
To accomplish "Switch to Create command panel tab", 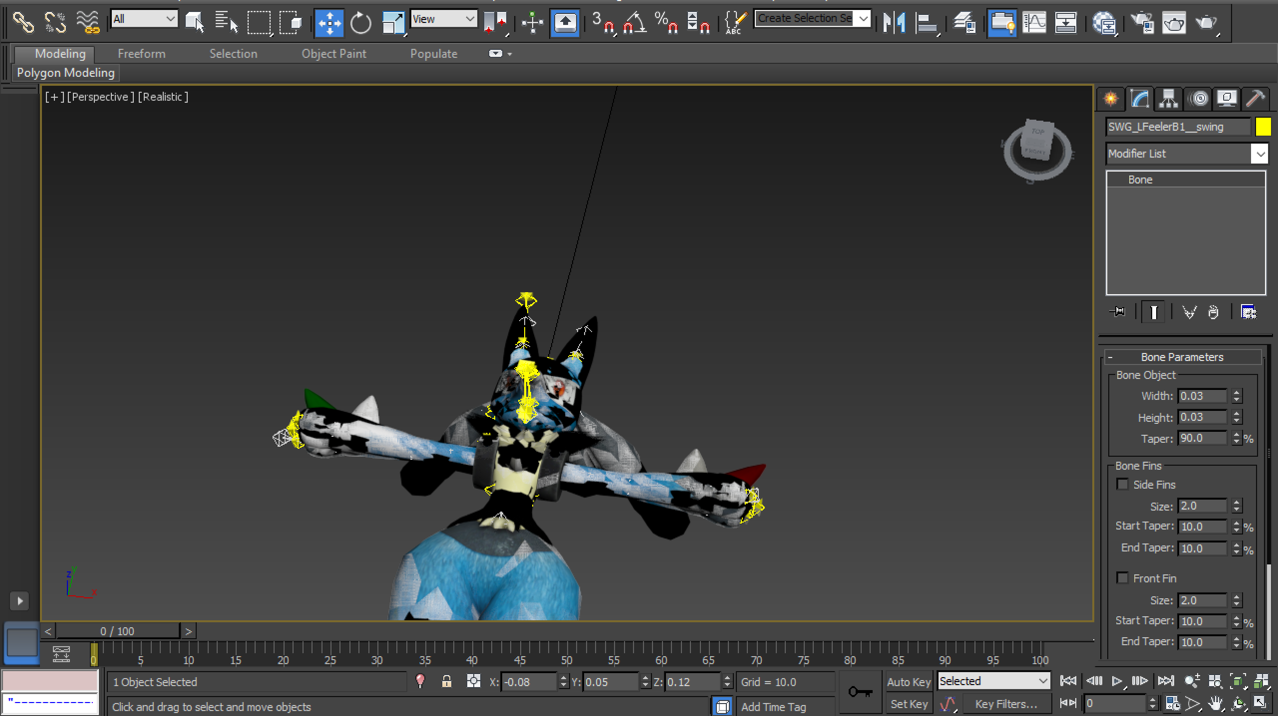I will [x=1111, y=99].
